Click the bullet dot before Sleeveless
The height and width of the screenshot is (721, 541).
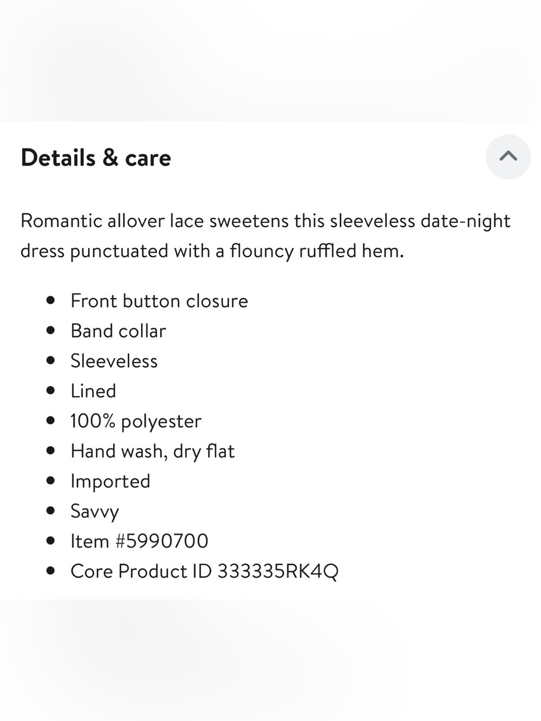coord(51,360)
